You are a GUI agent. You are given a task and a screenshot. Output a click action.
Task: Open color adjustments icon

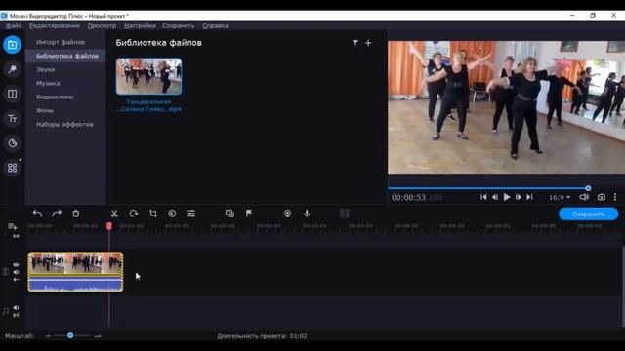coord(172,214)
